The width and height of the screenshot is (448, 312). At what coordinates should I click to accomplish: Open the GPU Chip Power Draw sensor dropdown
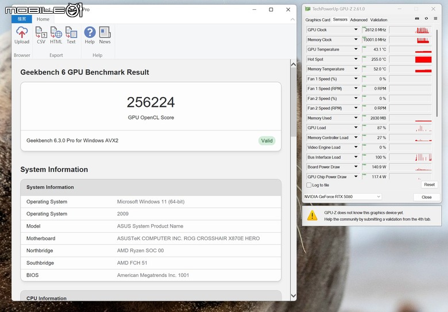[x=356, y=176]
